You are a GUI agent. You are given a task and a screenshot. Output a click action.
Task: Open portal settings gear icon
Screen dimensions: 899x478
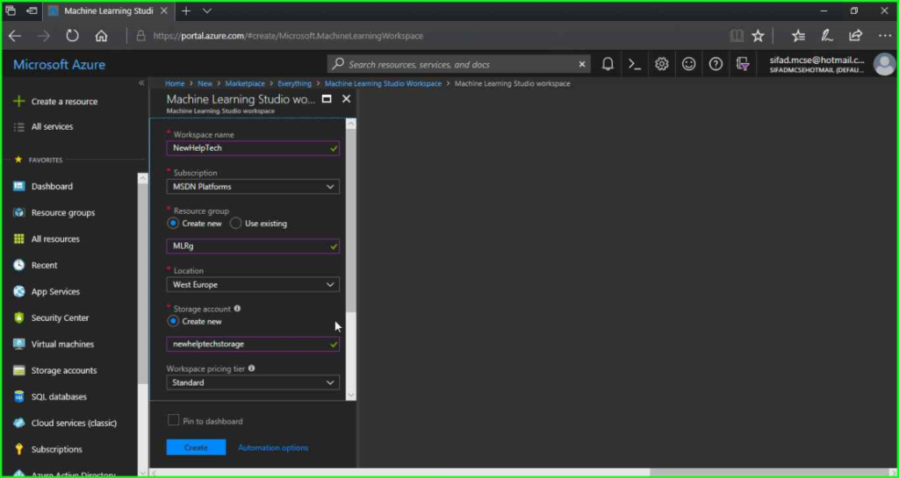tap(662, 64)
